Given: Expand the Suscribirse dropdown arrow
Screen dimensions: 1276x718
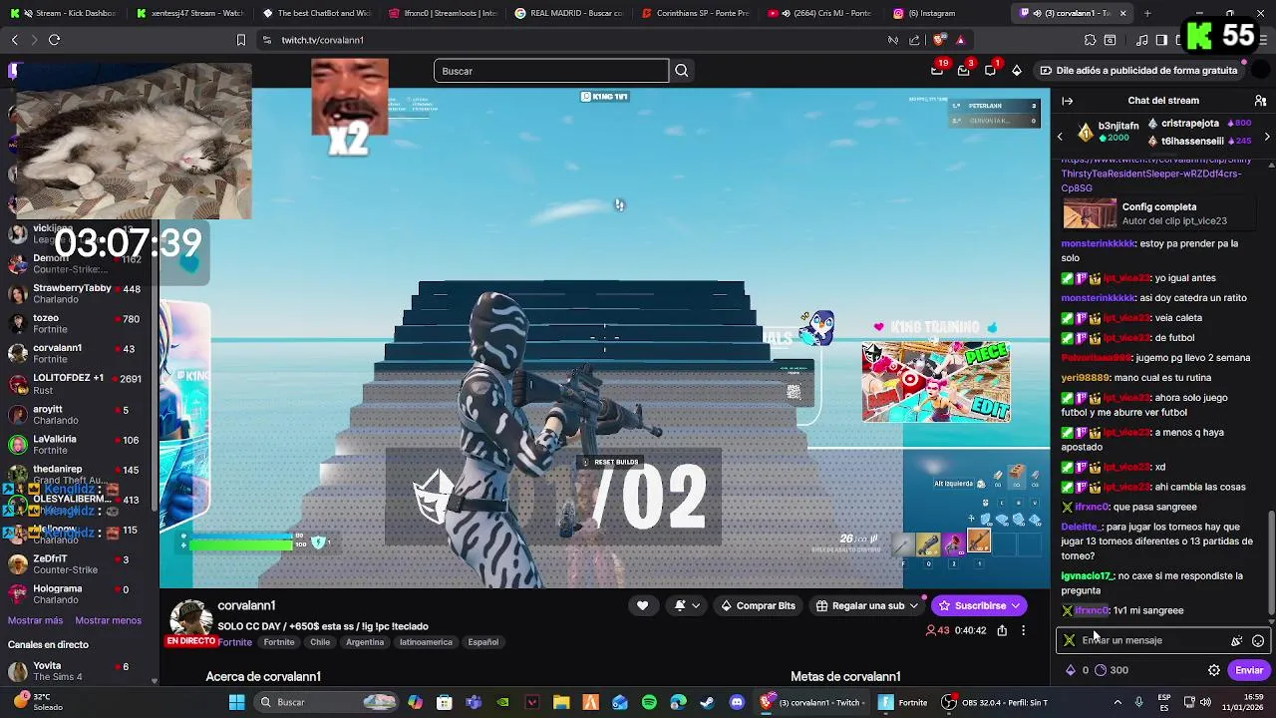Looking at the screenshot, I should (x=1015, y=605).
